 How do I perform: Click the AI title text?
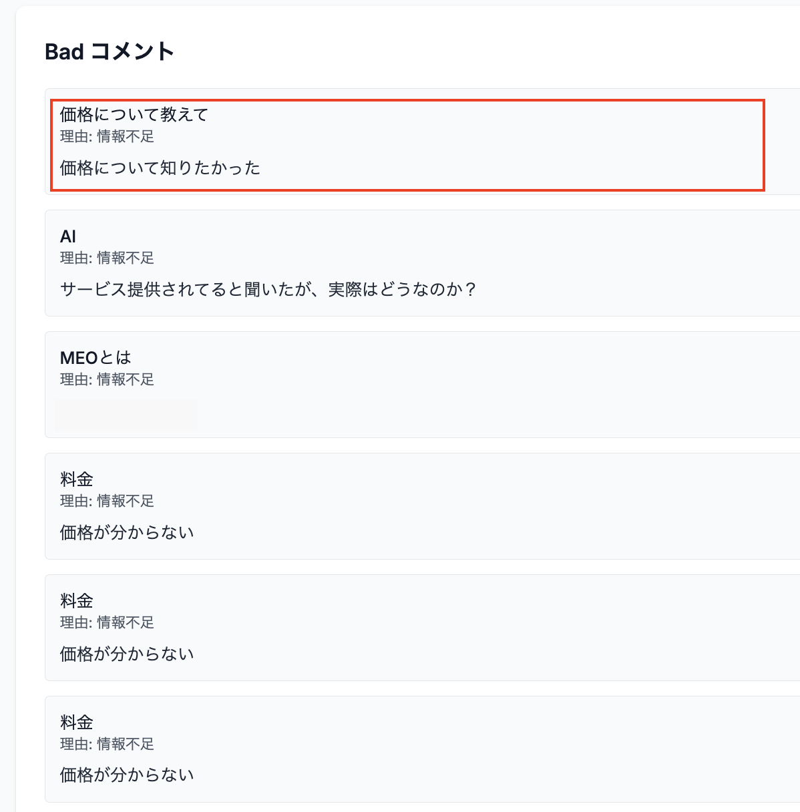pos(67,236)
